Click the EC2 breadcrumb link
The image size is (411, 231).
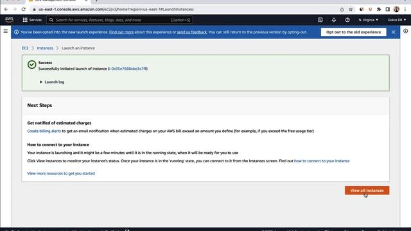click(x=25, y=48)
